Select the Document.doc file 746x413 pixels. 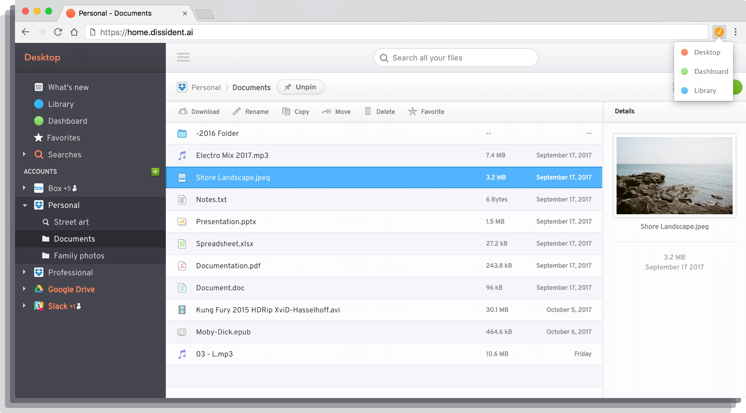384,288
